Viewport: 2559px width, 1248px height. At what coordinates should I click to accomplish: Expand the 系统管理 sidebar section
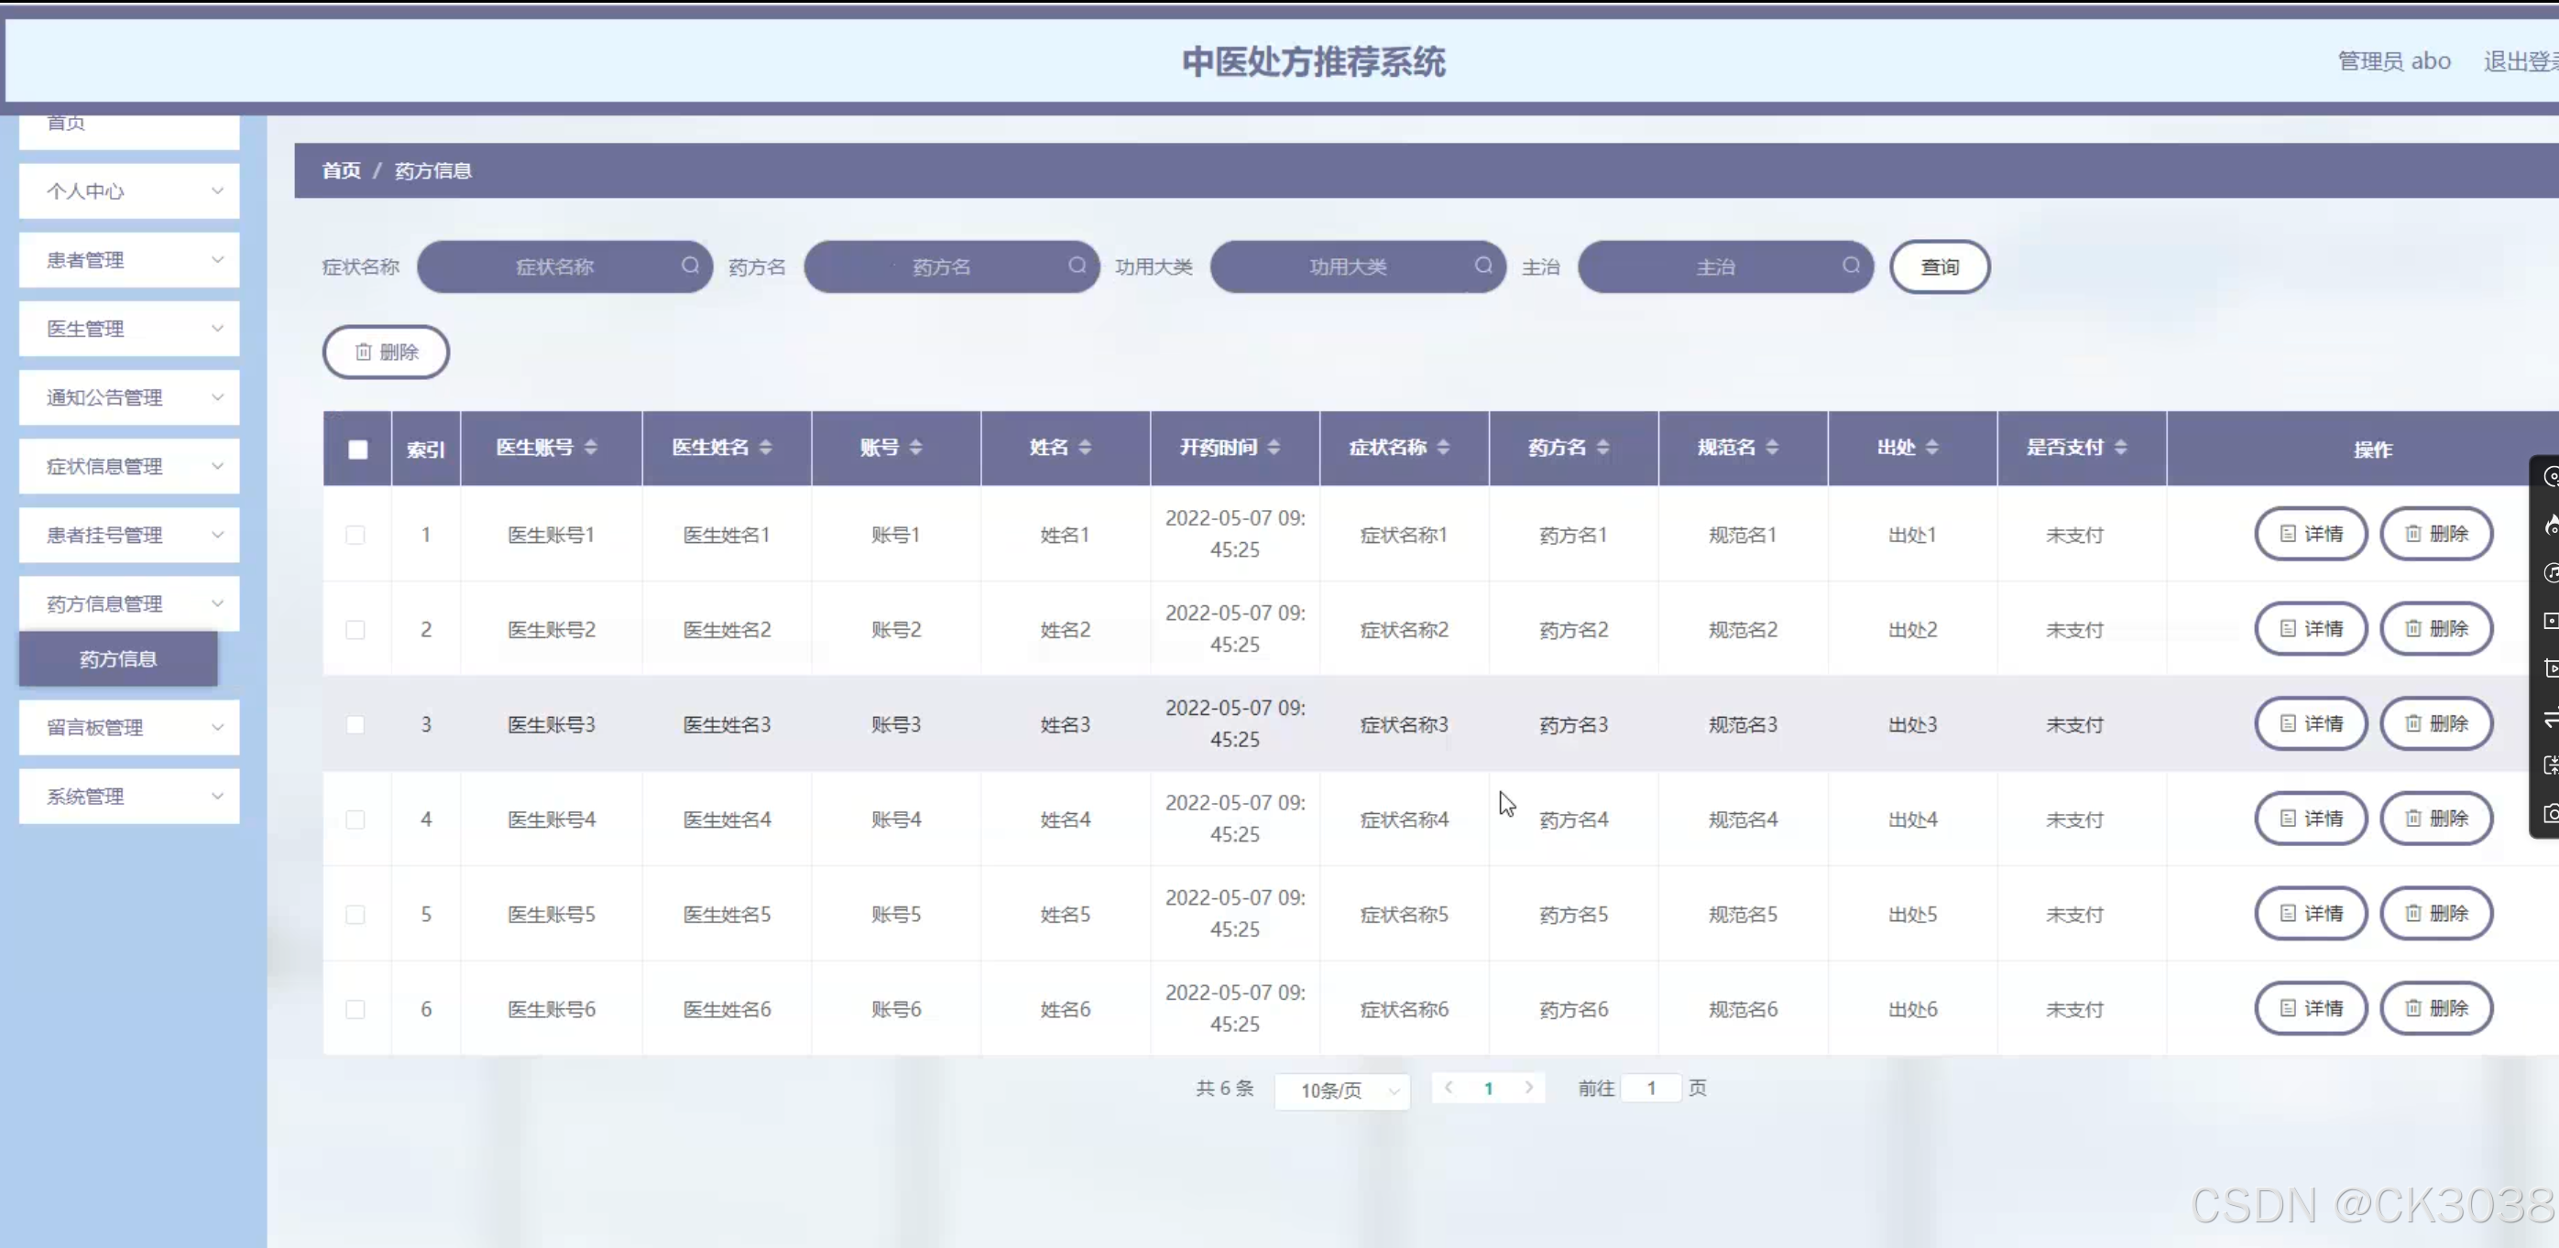[x=129, y=797]
